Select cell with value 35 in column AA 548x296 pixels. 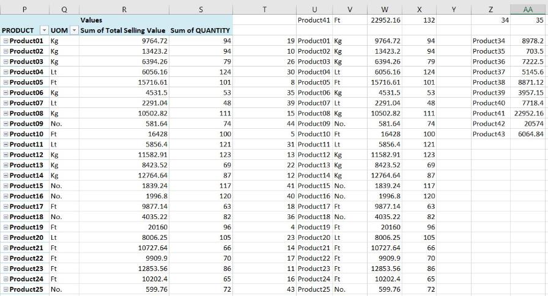point(528,20)
